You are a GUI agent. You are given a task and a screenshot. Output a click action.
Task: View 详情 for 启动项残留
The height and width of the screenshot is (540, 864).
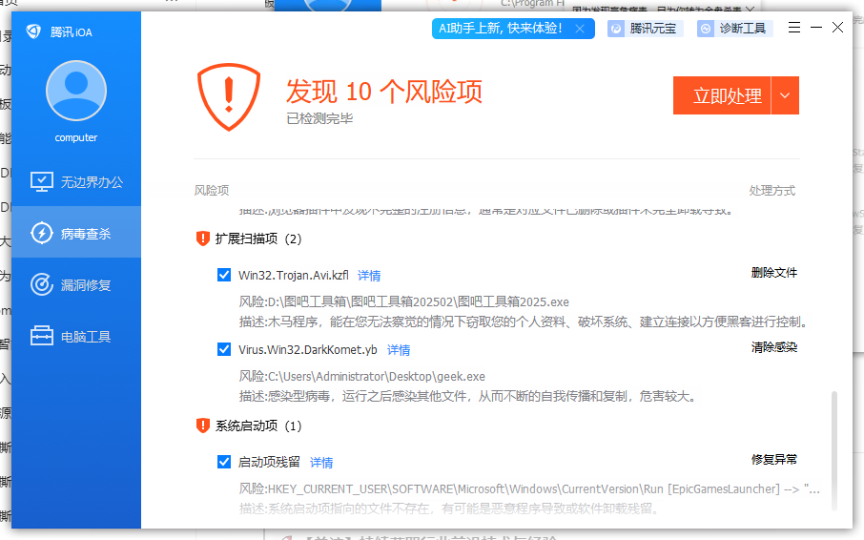pyautogui.click(x=321, y=463)
